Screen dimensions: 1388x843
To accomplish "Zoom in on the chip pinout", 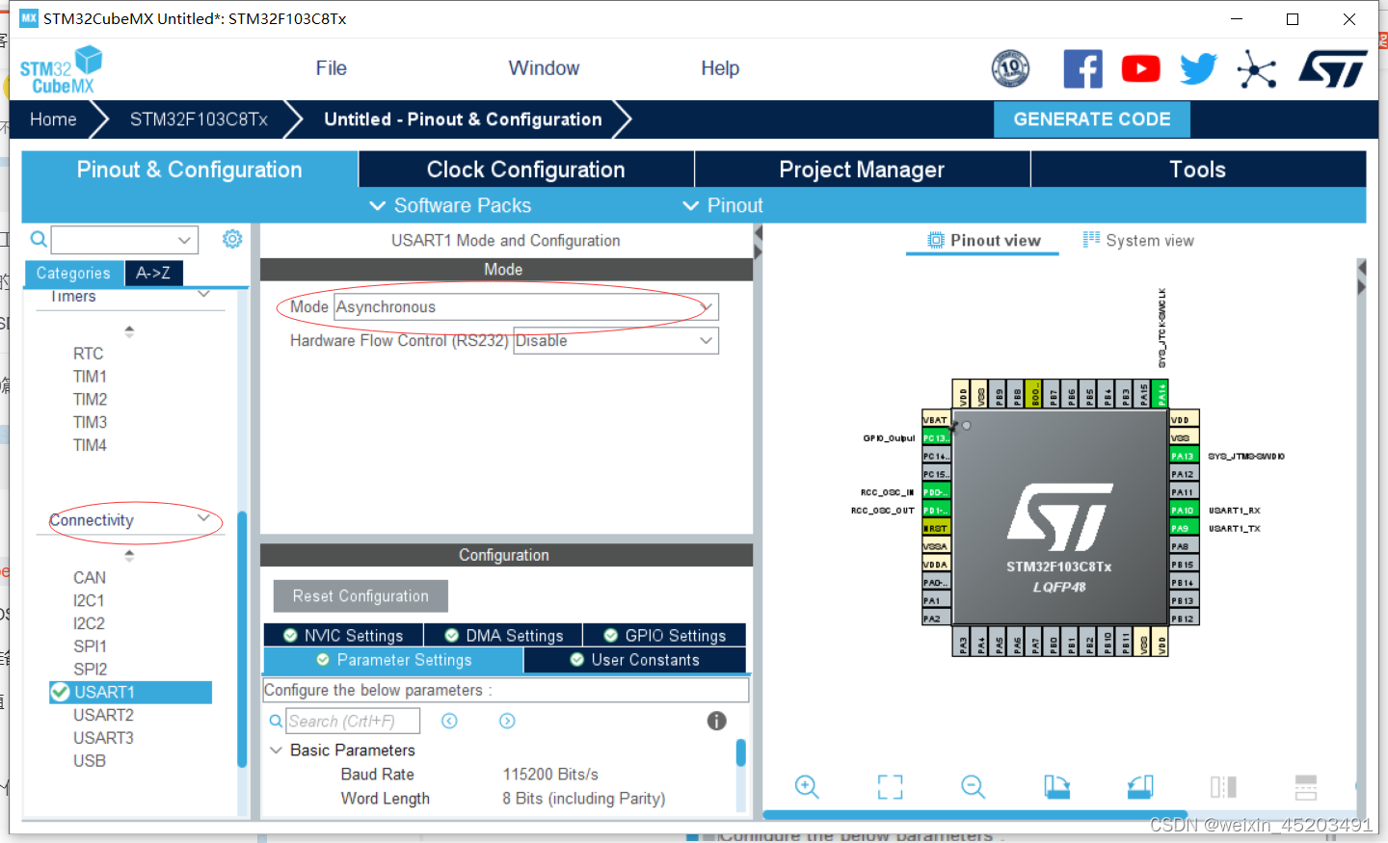I will [x=807, y=786].
